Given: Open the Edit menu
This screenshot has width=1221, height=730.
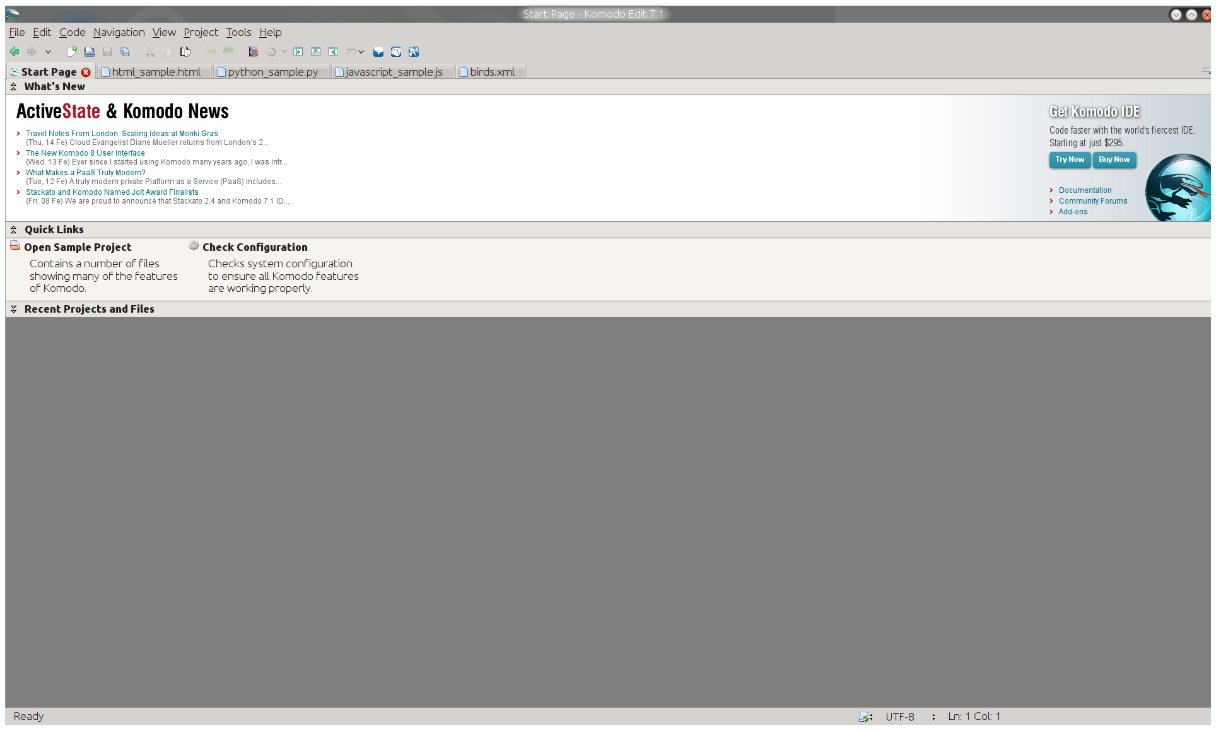Looking at the screenshot, I should point(42,32).
